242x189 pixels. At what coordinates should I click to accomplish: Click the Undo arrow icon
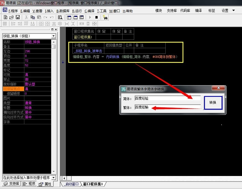click(x=52, y=17)
